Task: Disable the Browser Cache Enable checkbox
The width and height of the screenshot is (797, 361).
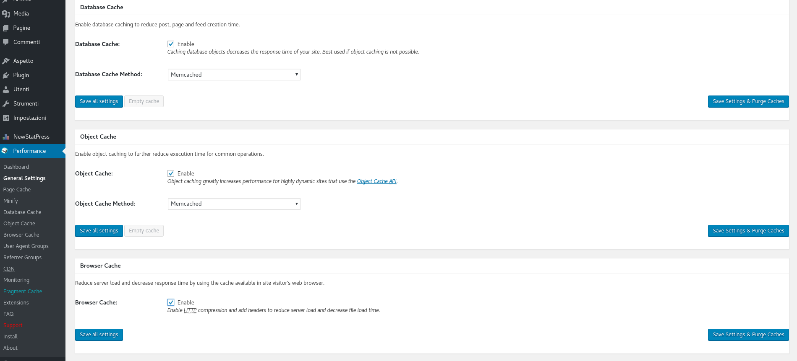Action: point(171,302)
